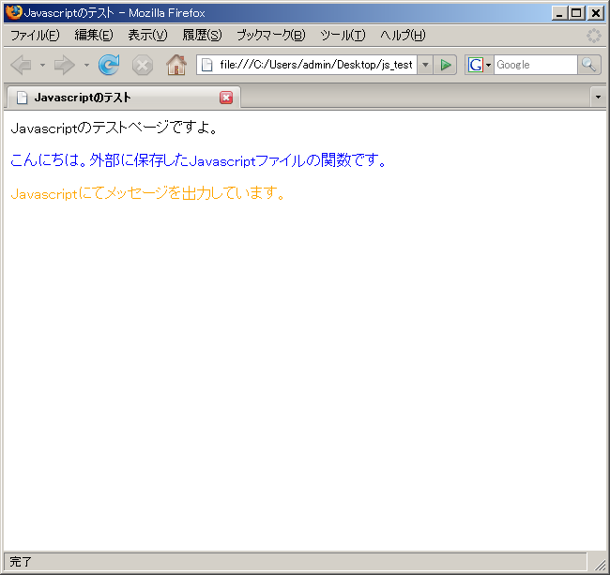Close the Firefox window
The height and width of the screenshot is (575, 610).
pos(596,13)
